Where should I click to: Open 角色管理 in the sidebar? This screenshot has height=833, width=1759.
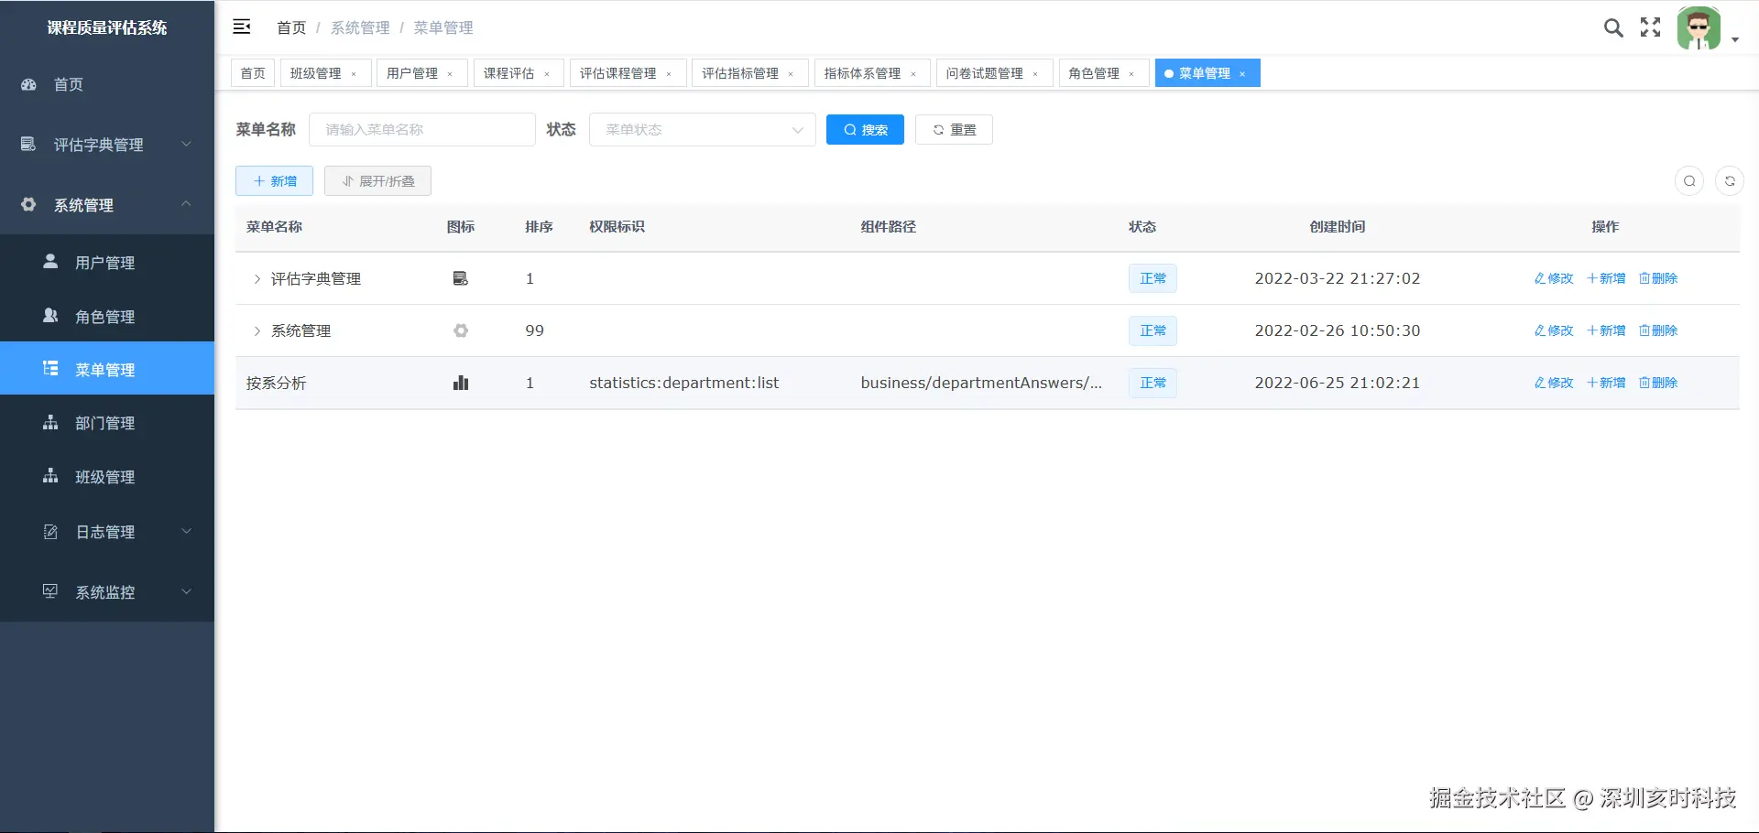coord(107,317)
